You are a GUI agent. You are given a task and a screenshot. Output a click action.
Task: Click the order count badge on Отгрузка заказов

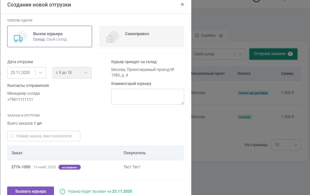[x=290, y=54]
